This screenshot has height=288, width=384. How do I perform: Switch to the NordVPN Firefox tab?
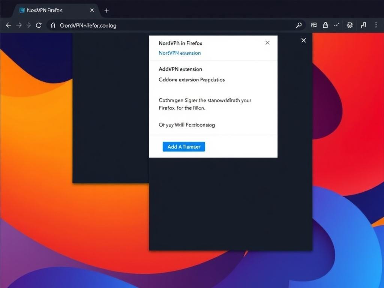(55, 10)
